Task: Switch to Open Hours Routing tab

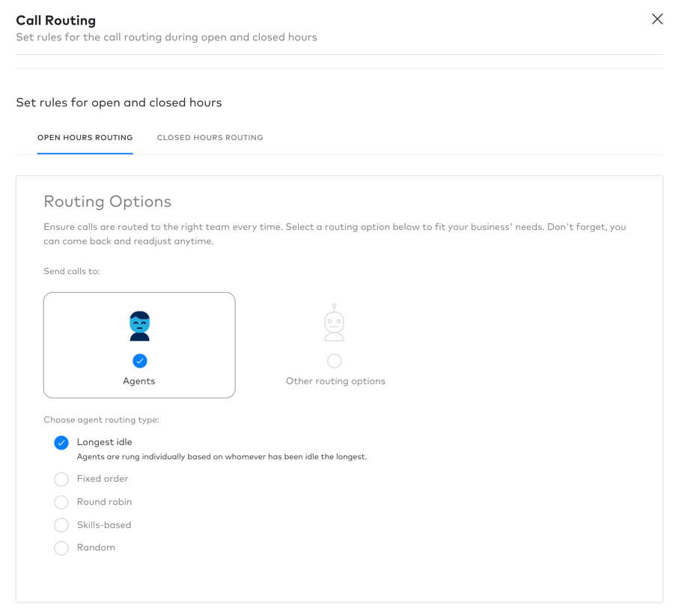Action: (85, 137)
